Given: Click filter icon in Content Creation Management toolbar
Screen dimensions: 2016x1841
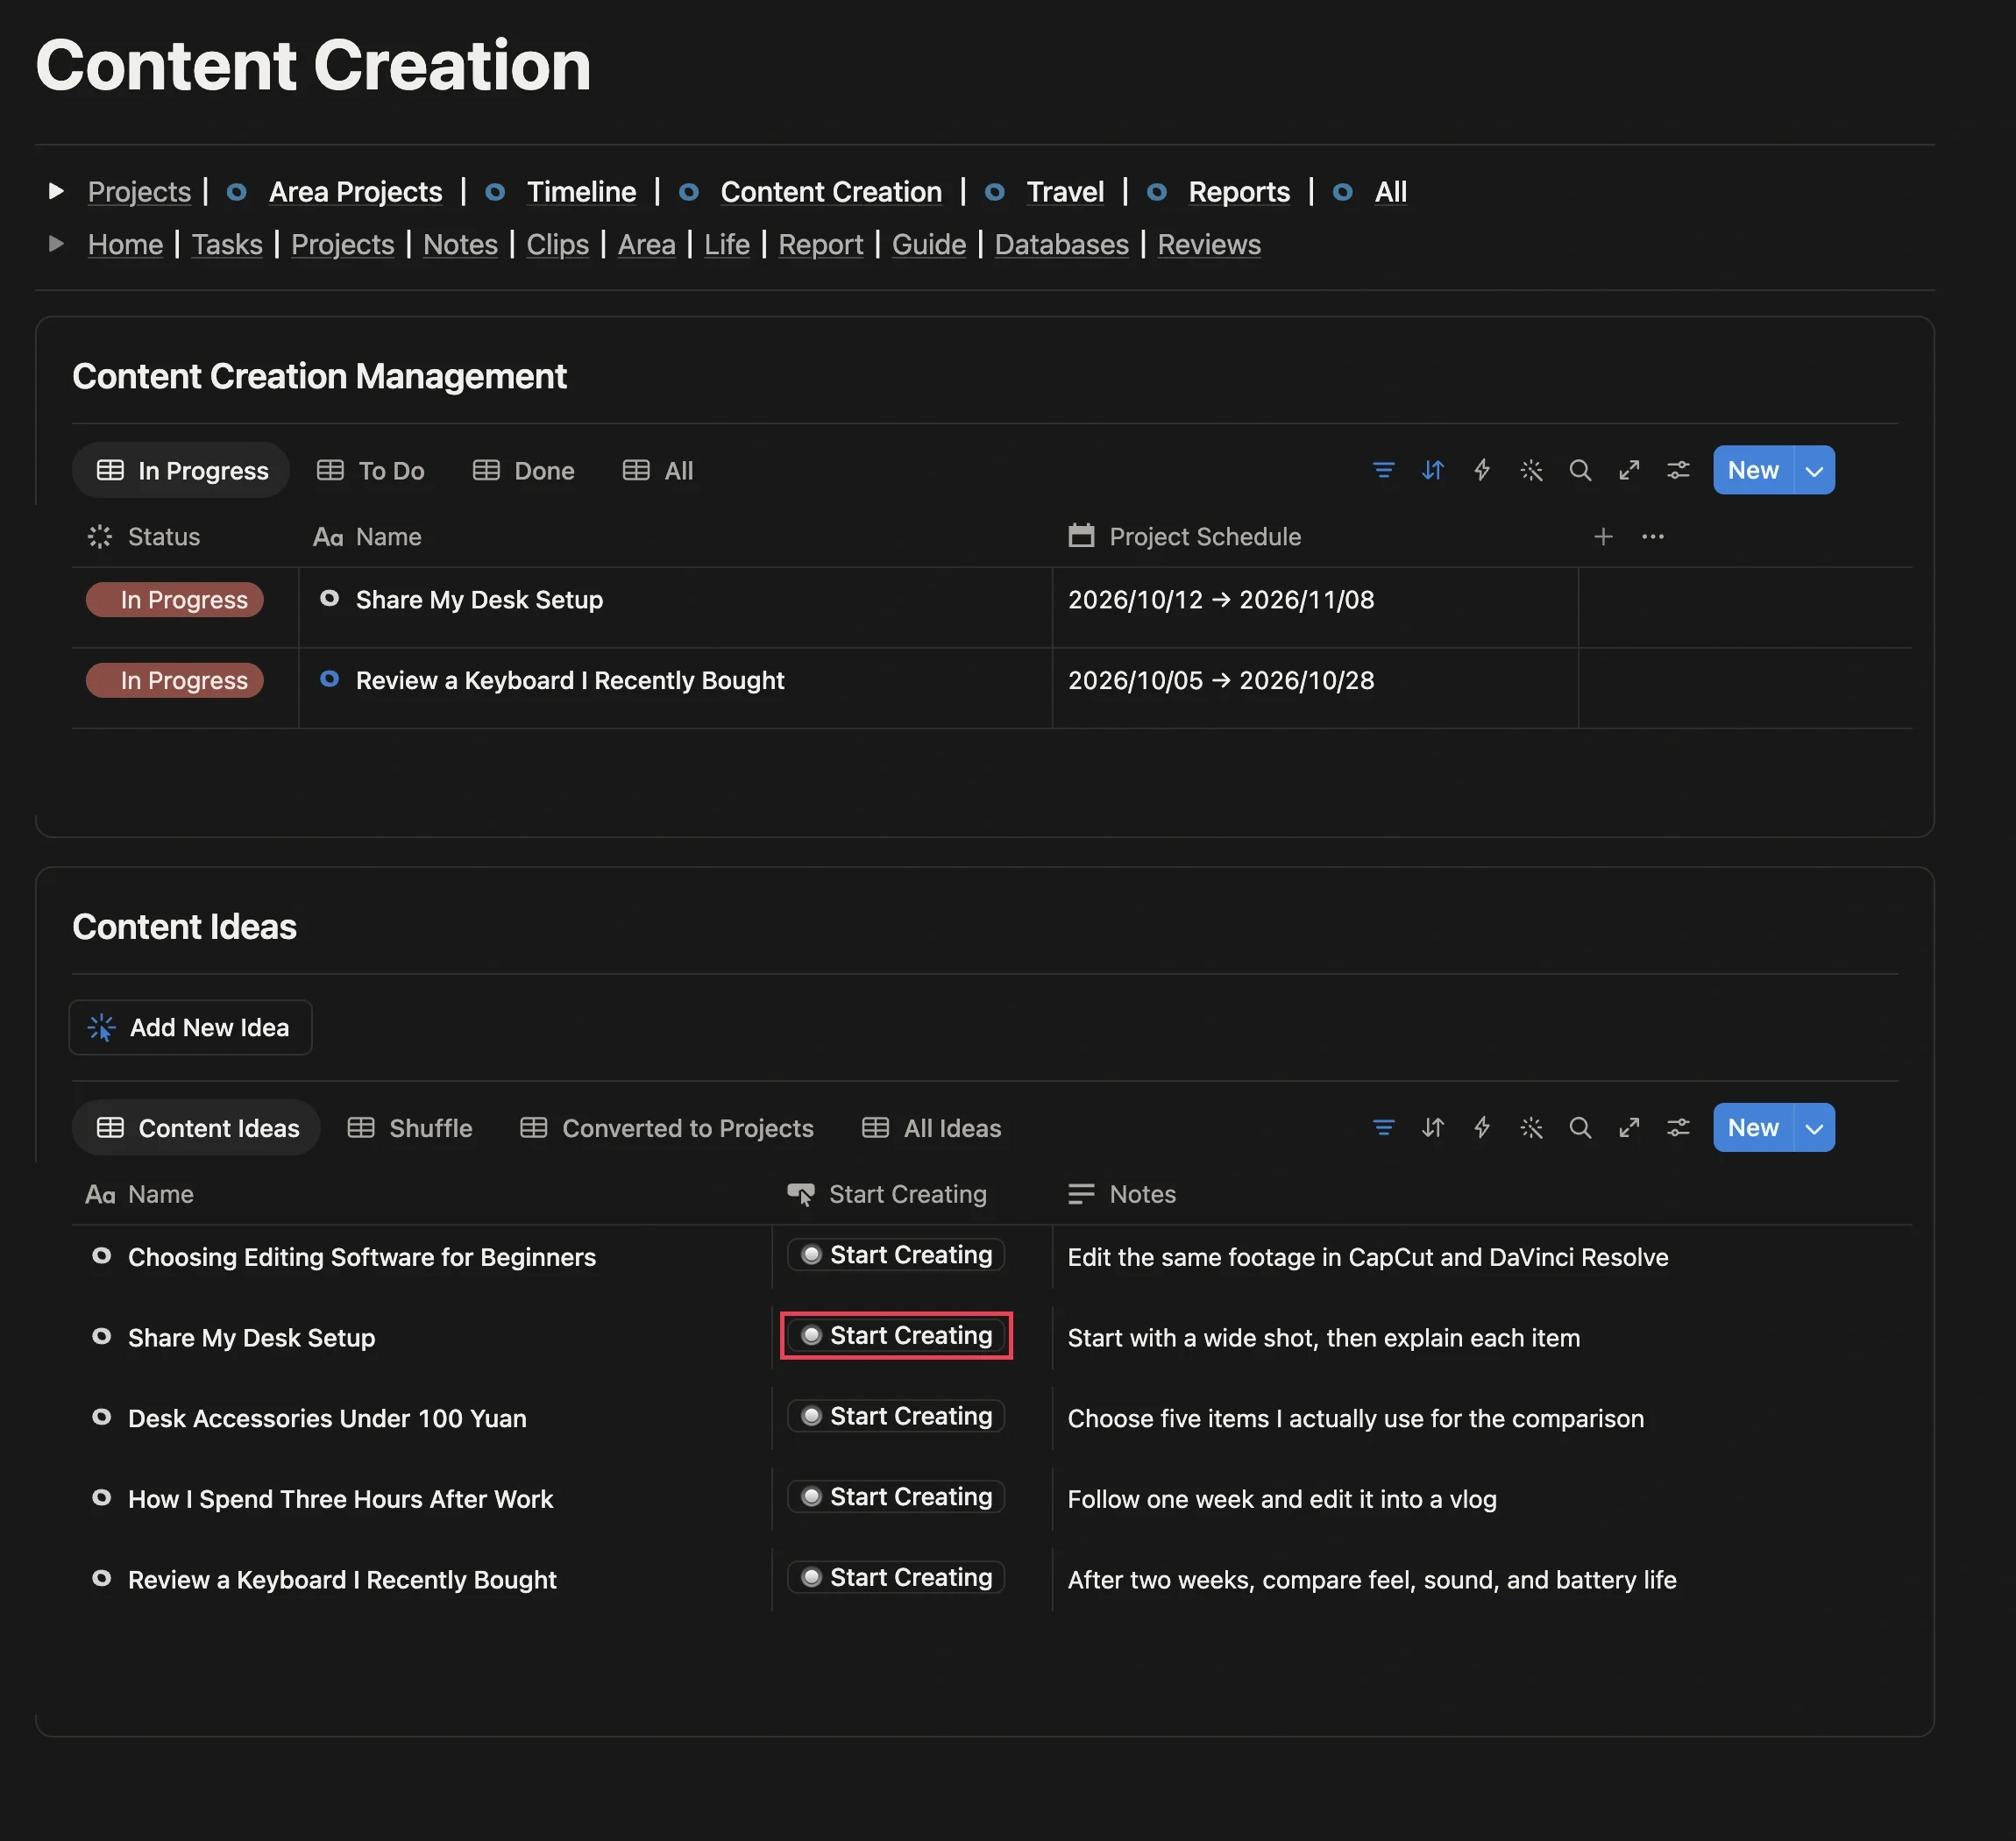Looking at the screenshot, I should coord(1383,470).
